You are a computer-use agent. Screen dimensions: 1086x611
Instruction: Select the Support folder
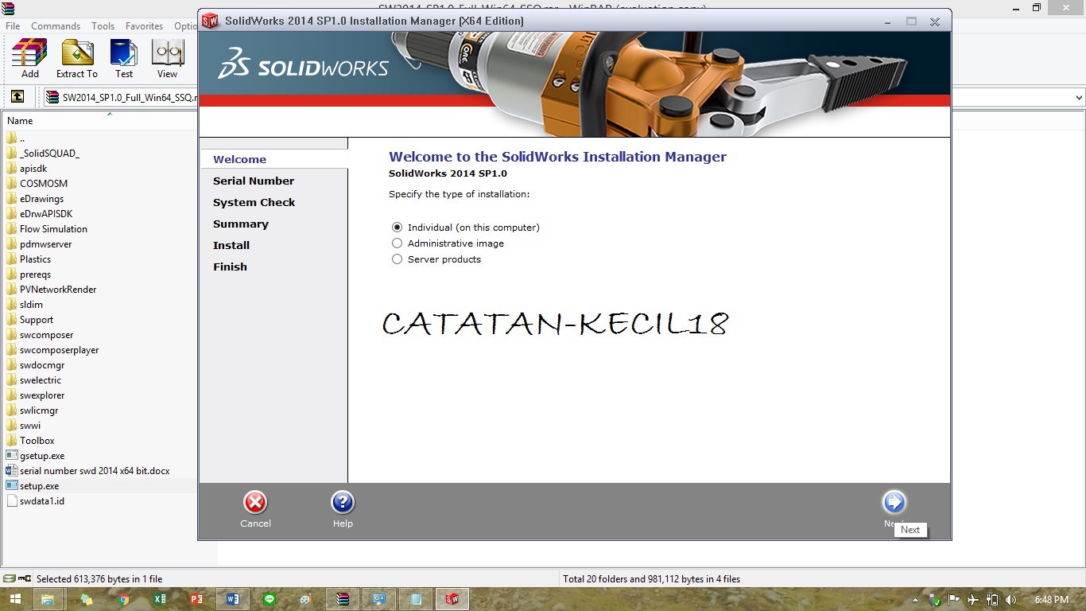(x=37, y=320)
